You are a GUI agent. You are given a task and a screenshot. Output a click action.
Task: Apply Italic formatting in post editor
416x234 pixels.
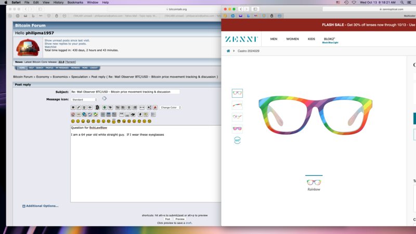pyautogui.click(x=79, y=108)
